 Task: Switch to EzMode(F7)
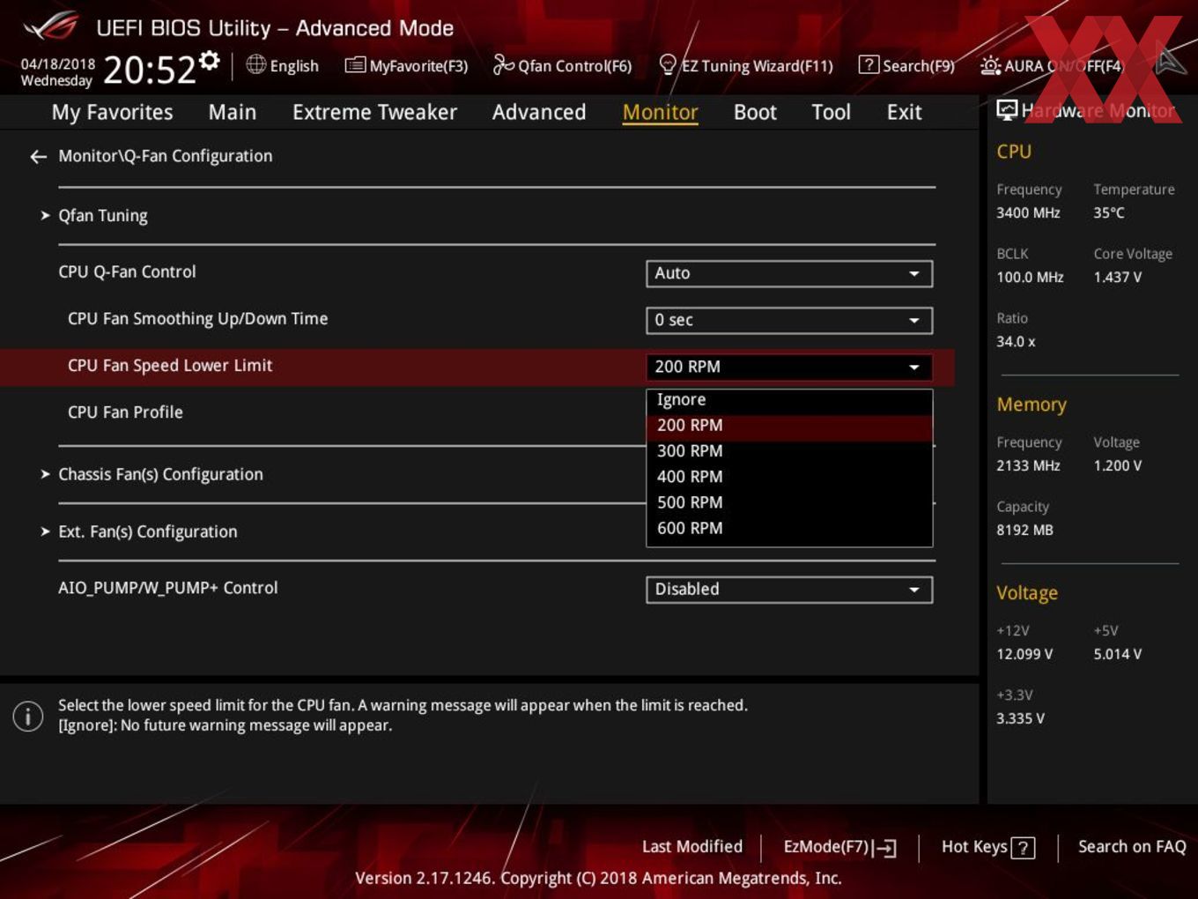click(839, 847)
